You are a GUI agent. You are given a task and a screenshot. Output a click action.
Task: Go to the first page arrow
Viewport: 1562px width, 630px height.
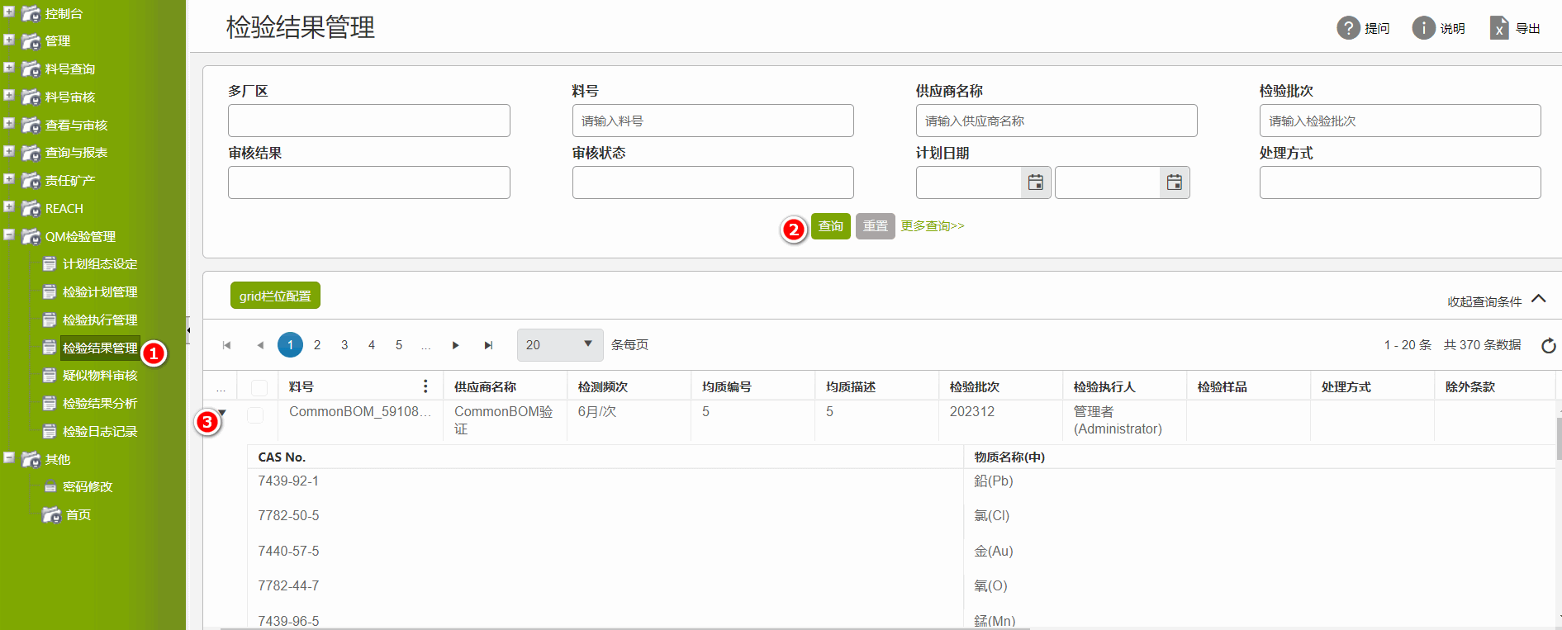pyautogui.click(x=226, y=345)
